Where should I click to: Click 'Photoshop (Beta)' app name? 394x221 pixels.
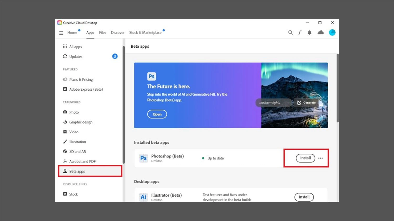[167, 156]
